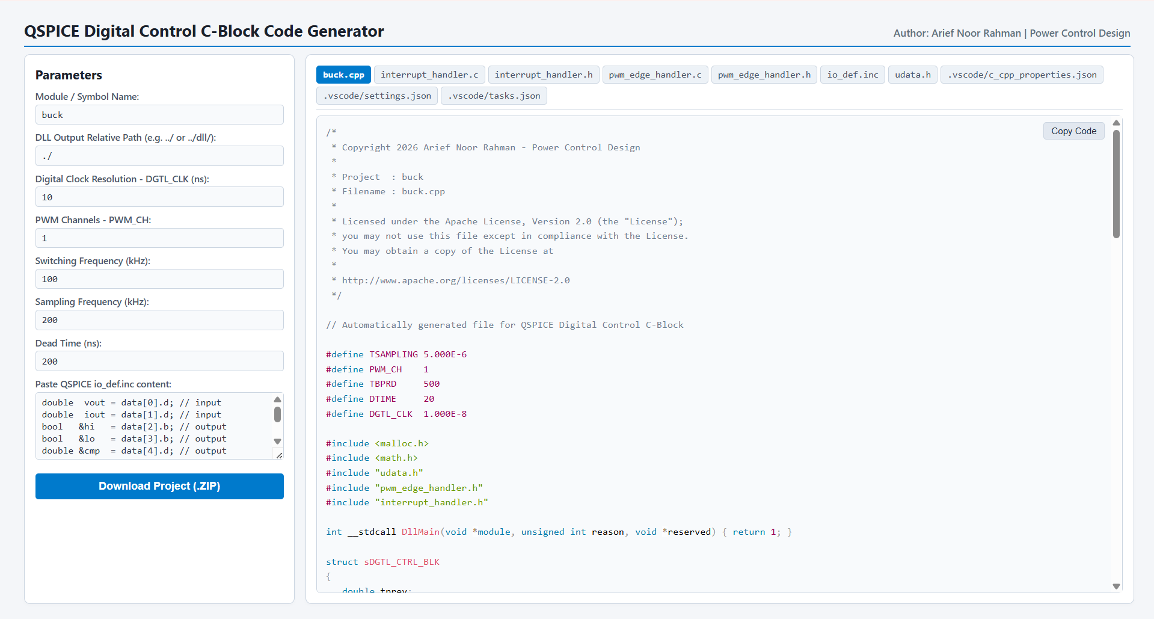
Task: Click the '#include <math.h>' line
Action: coord(372,458)
